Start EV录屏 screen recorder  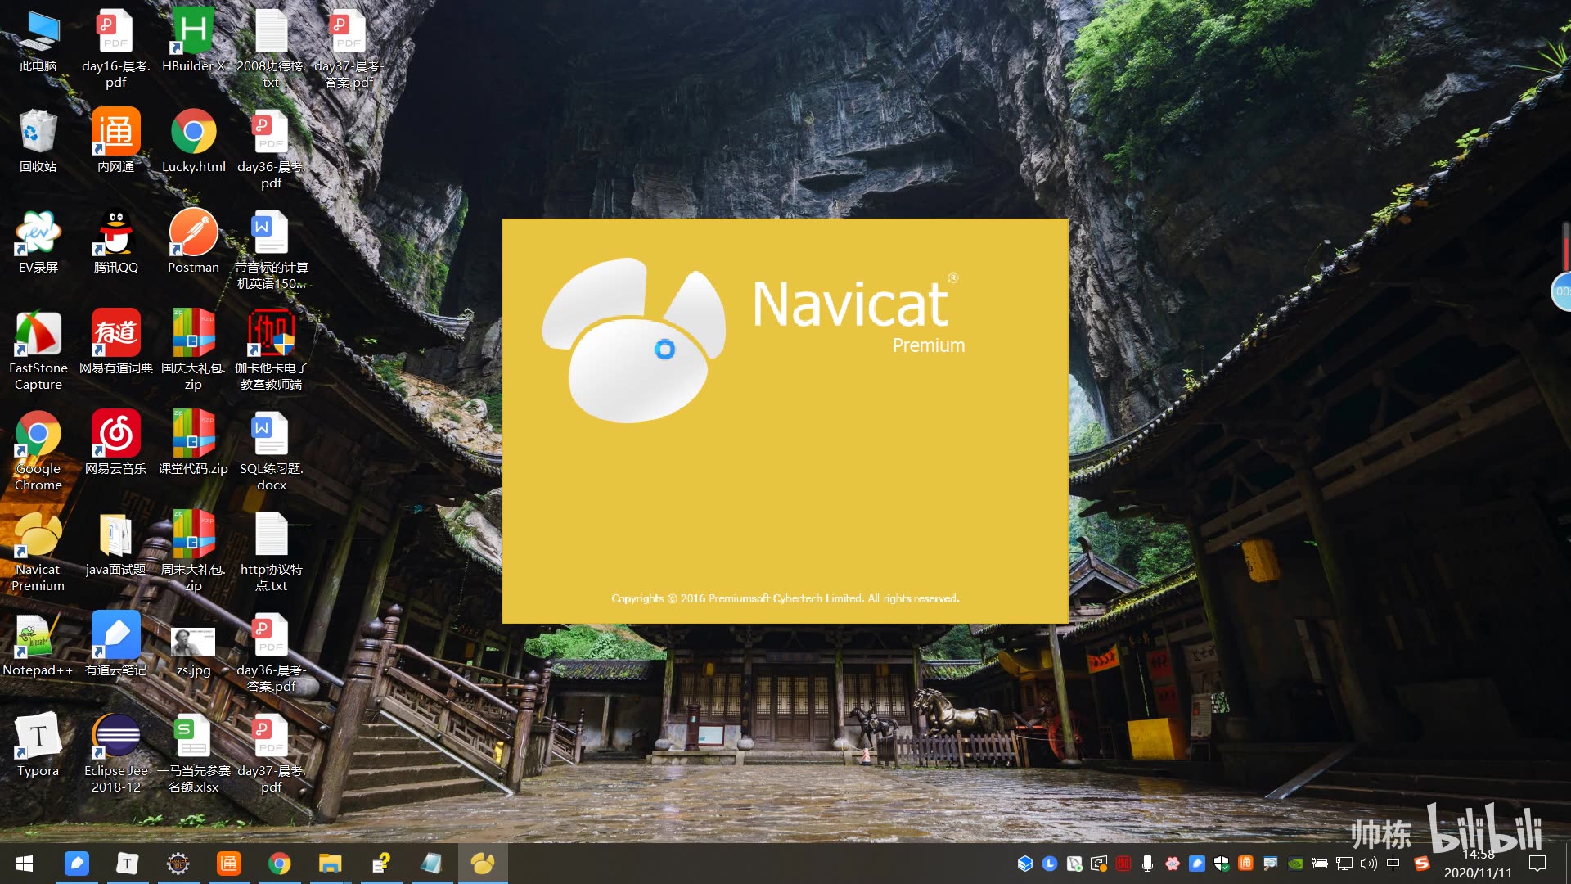(38, 235)
